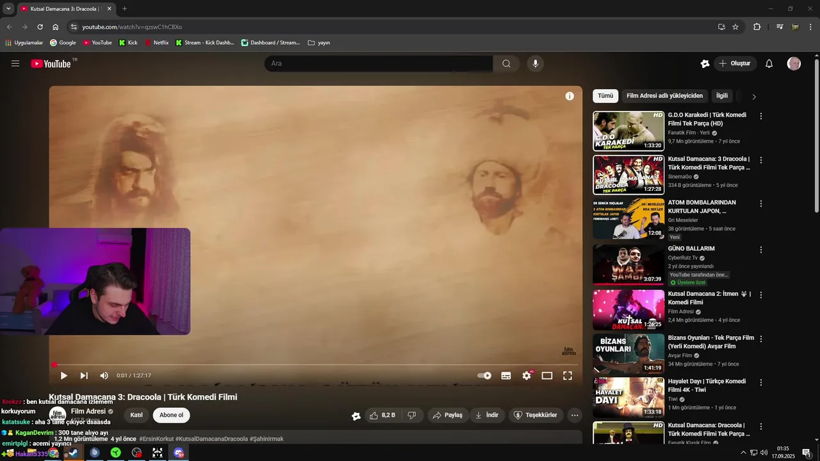Viewport: 820px width, 461px height.
Task: Click Teşekkürler thanks button
Action: coord(536,415)
